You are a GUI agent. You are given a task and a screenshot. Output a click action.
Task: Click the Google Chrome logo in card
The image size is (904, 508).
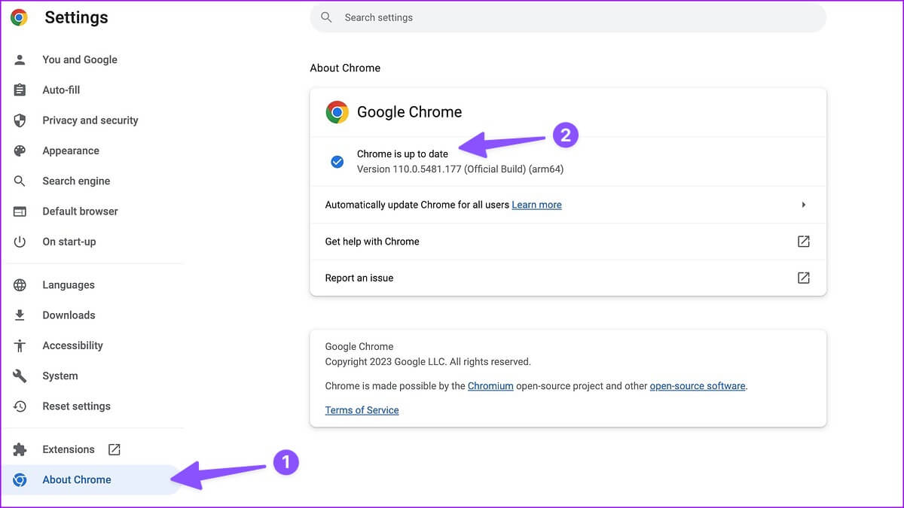[337, 112]
